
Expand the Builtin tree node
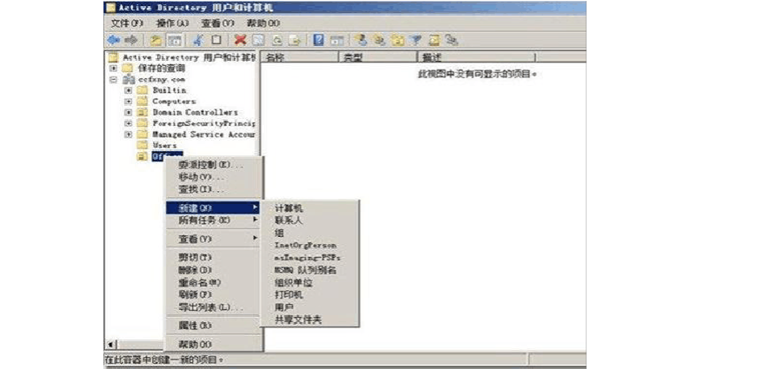(x=129, y=90)
